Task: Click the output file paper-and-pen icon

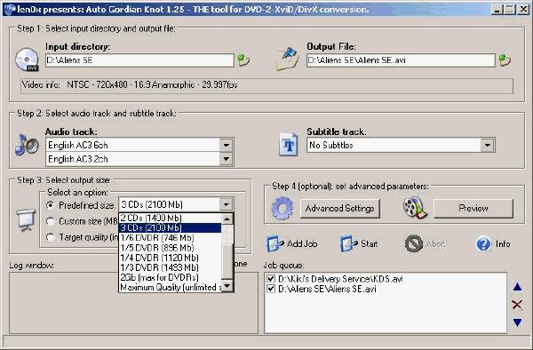Action: click(287, 60)
